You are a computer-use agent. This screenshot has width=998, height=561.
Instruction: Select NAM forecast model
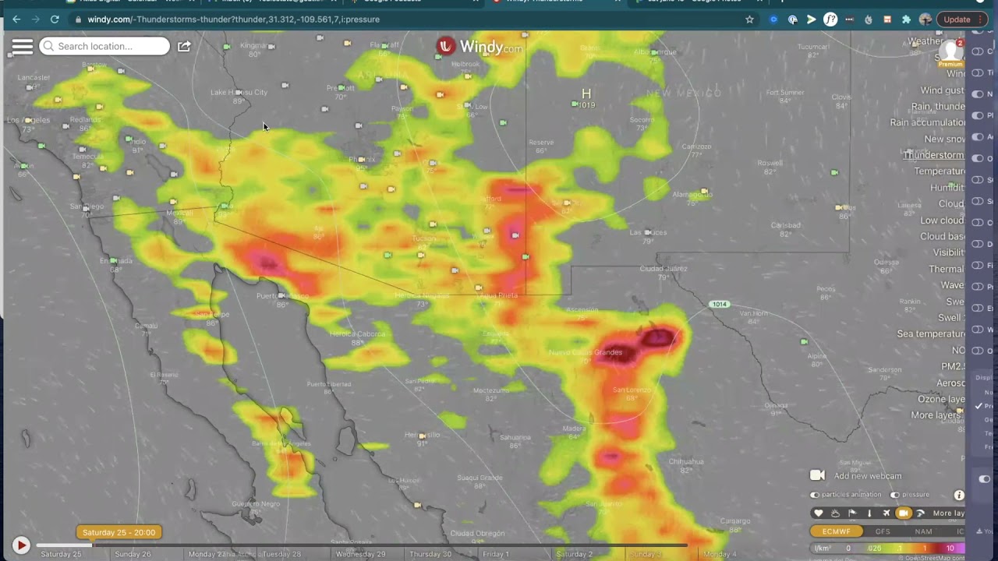923,531
